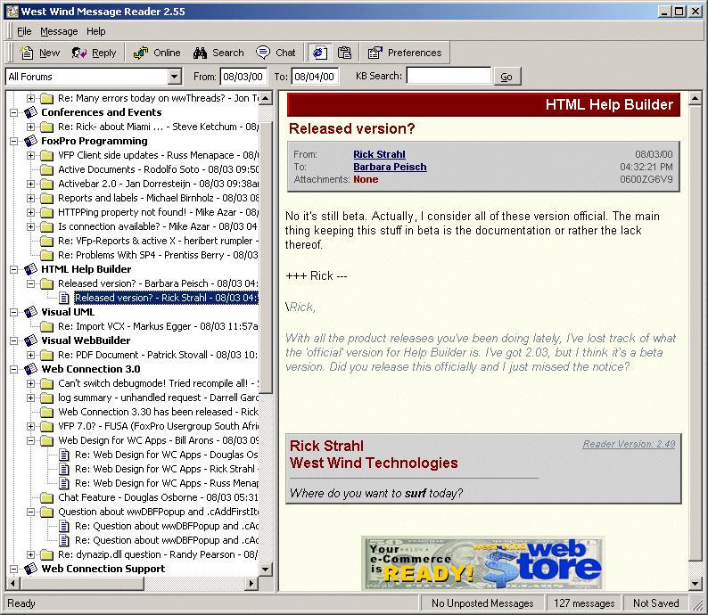The image size is (708, 615).
Task: Click the Reply toolbar button
Action: (x=94, y=53)
